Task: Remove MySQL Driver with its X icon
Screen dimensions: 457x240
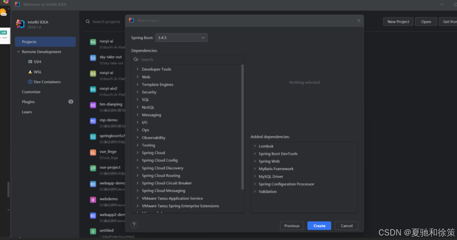Action: tap(255, 176)
